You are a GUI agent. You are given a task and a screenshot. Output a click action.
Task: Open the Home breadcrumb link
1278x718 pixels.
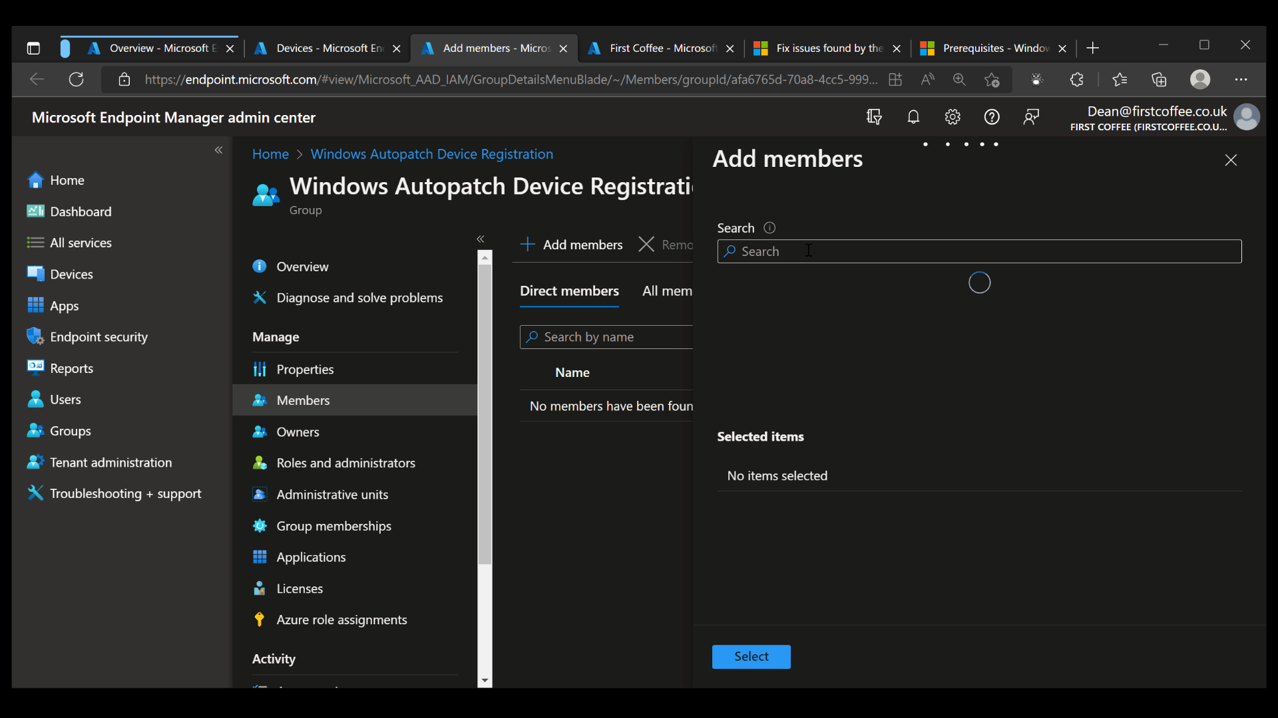point(270,154)
